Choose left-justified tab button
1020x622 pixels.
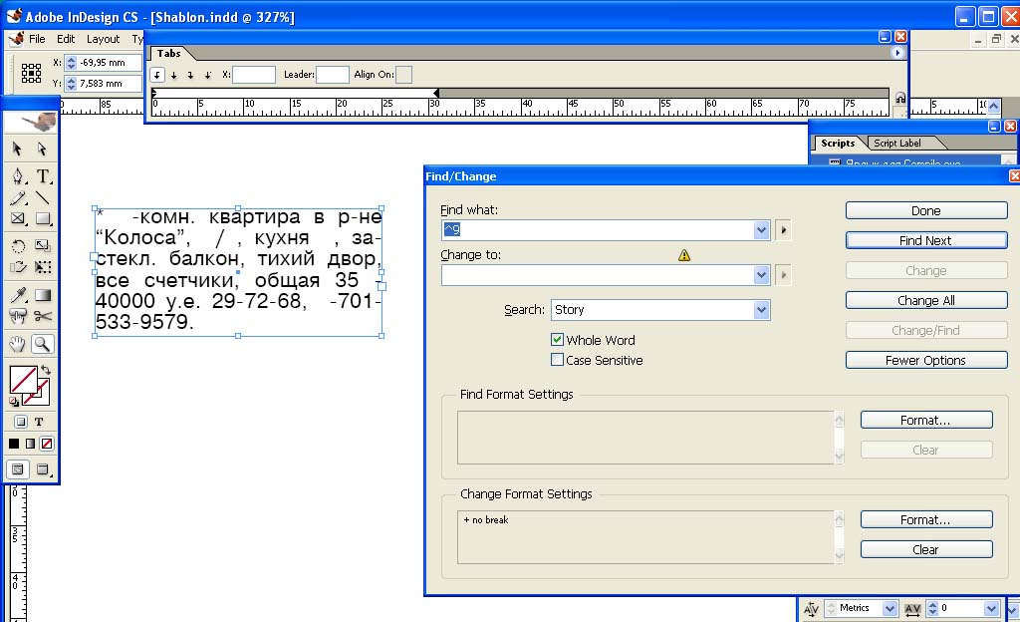click(x=157, y=75)
